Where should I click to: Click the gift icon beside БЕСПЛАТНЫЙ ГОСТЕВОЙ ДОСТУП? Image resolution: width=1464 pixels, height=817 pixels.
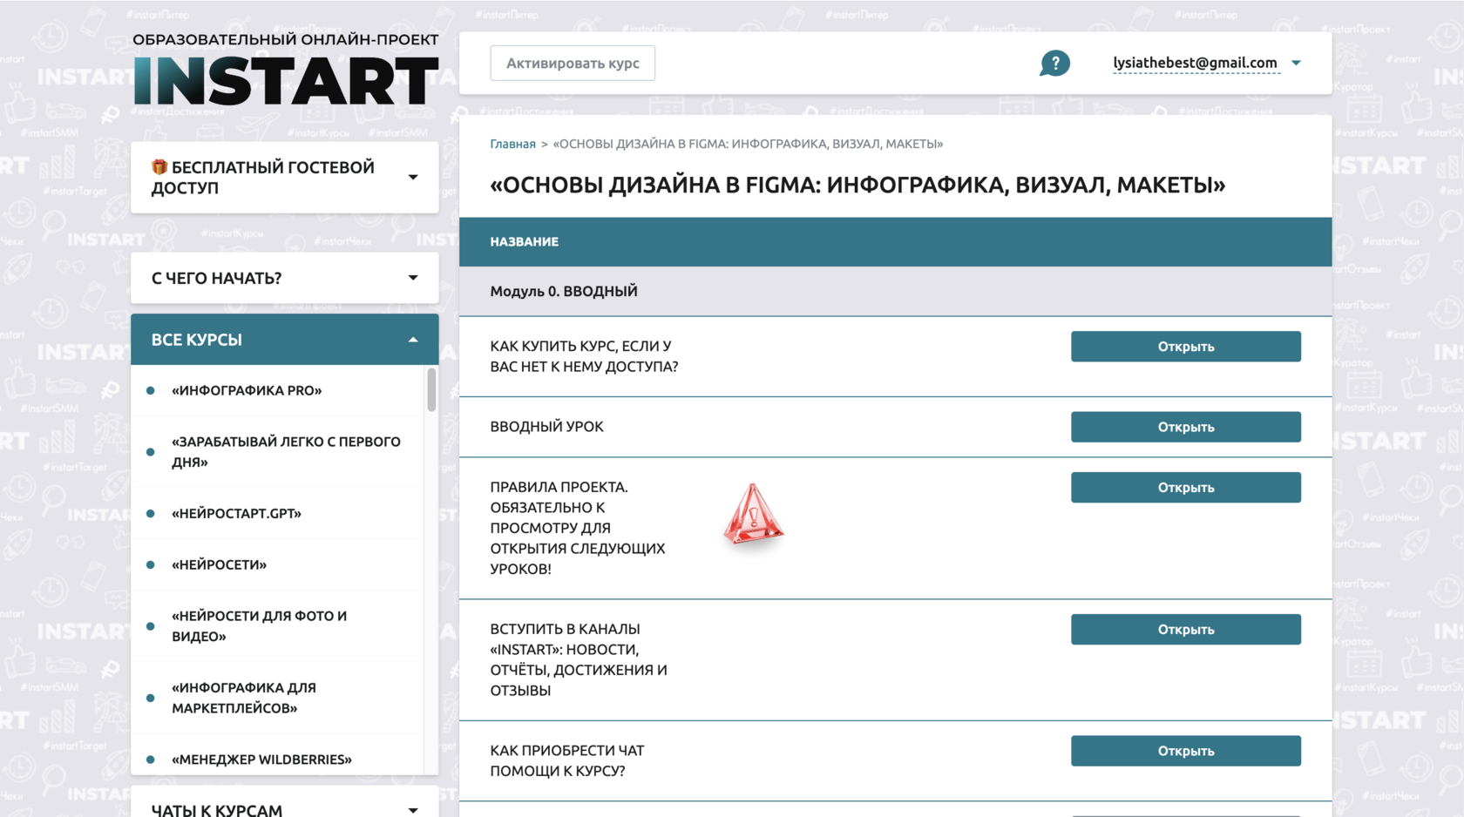pos(159,166)
